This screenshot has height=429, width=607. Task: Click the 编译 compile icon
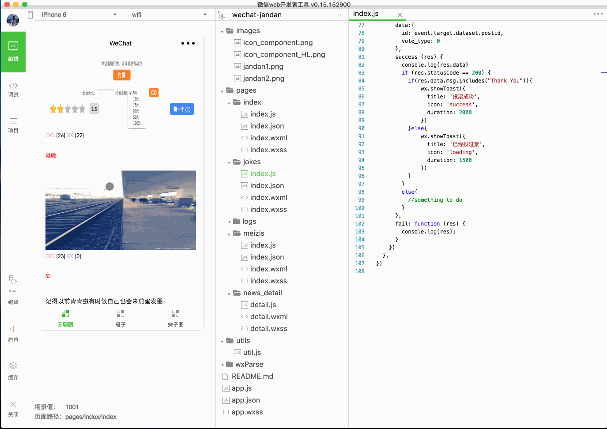(x=13, y=290)
